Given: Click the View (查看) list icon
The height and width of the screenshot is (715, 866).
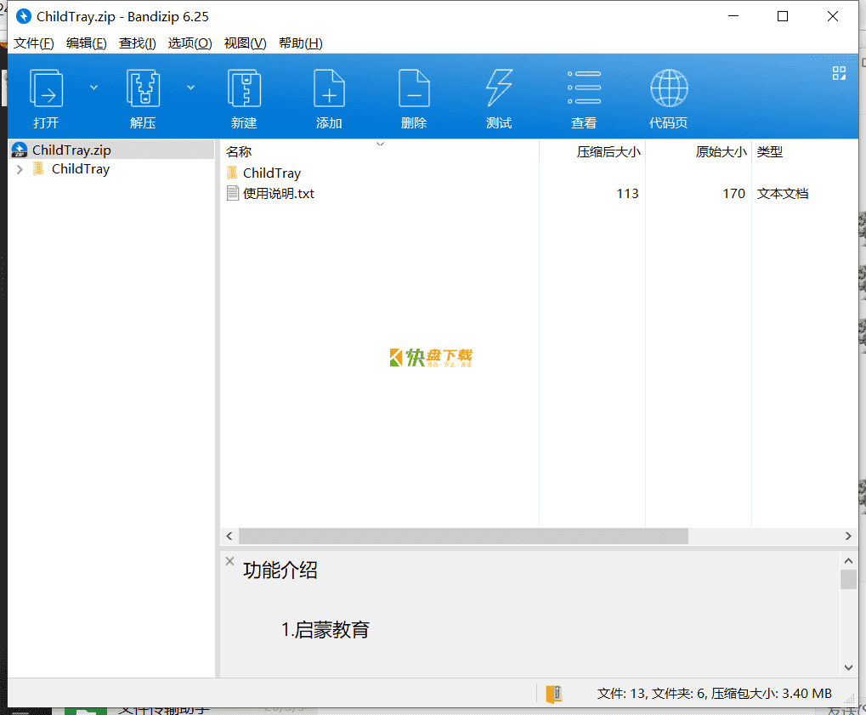Looking at the screenshot, I should [585, 88].
